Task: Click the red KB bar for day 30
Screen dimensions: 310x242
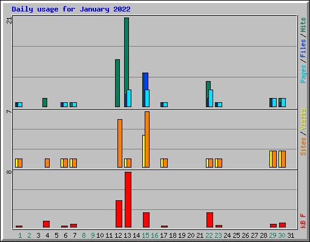Action: coord(282,225)
